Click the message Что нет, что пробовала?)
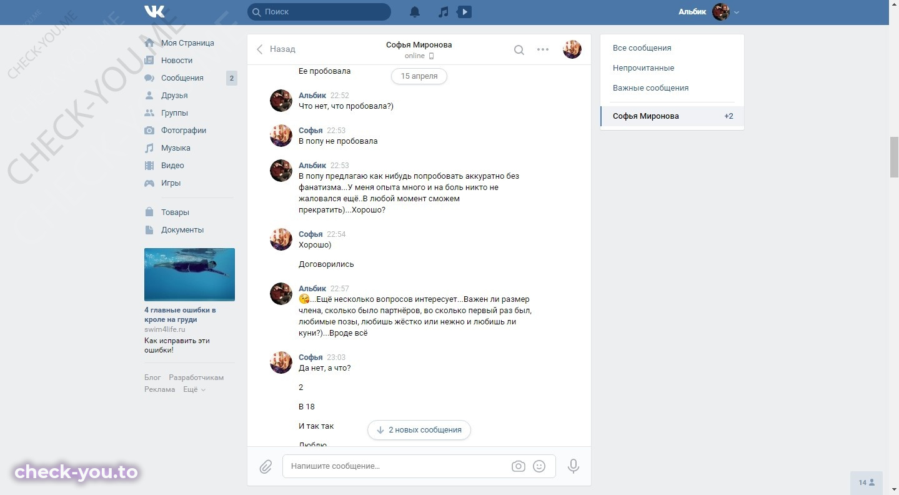The width and height of the screenshot is (899, 495). coord(346,106)
